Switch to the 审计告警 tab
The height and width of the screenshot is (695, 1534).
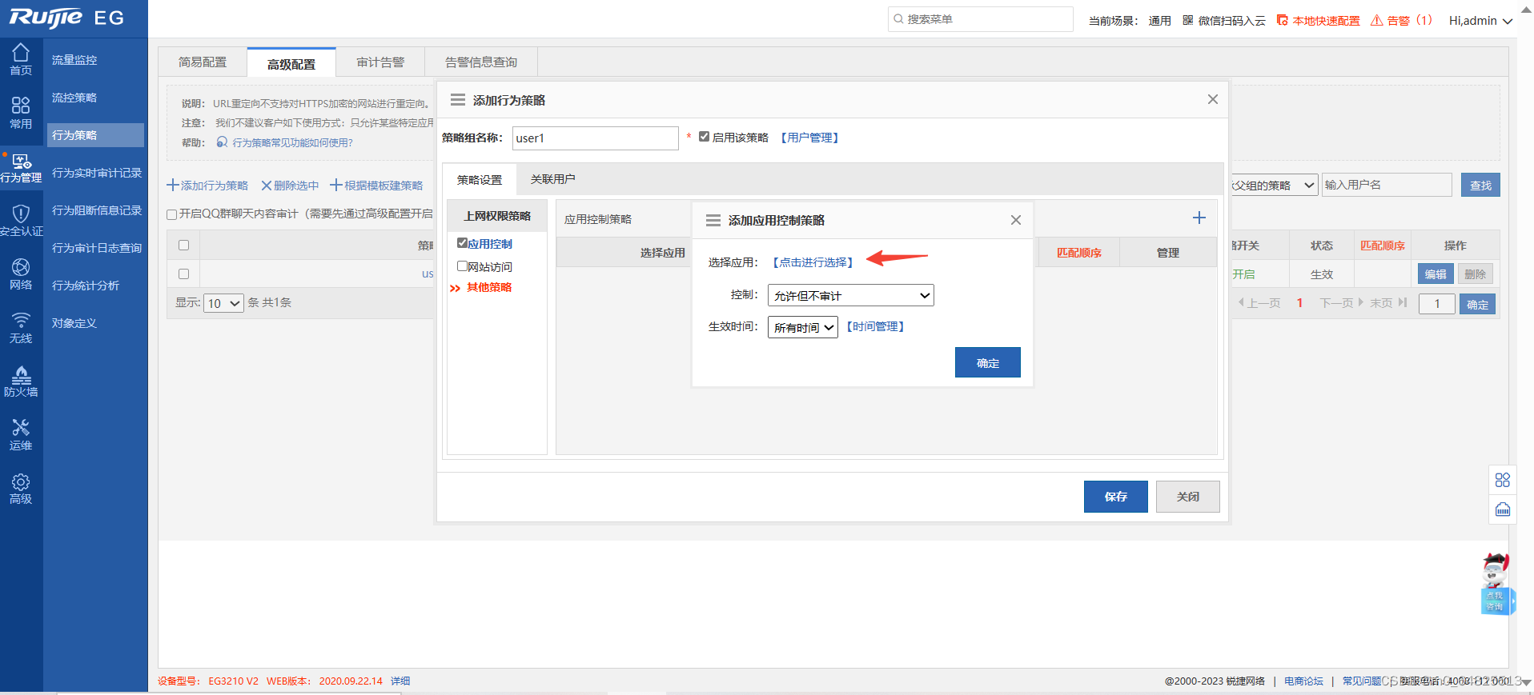(380, 62)
